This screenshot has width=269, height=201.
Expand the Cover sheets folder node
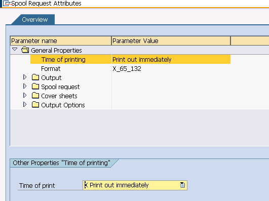tap(25, 95)
